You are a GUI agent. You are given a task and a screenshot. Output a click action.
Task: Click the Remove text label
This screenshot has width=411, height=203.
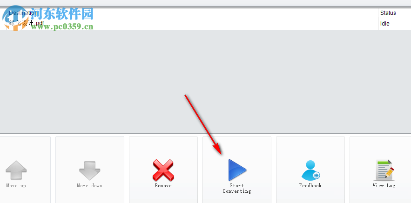pyautogui.click(x=163, y=185)
